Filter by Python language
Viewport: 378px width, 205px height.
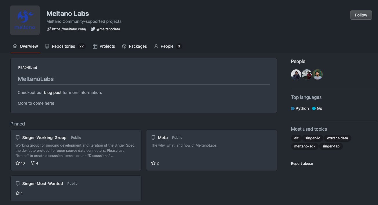(x=300, y=108)
